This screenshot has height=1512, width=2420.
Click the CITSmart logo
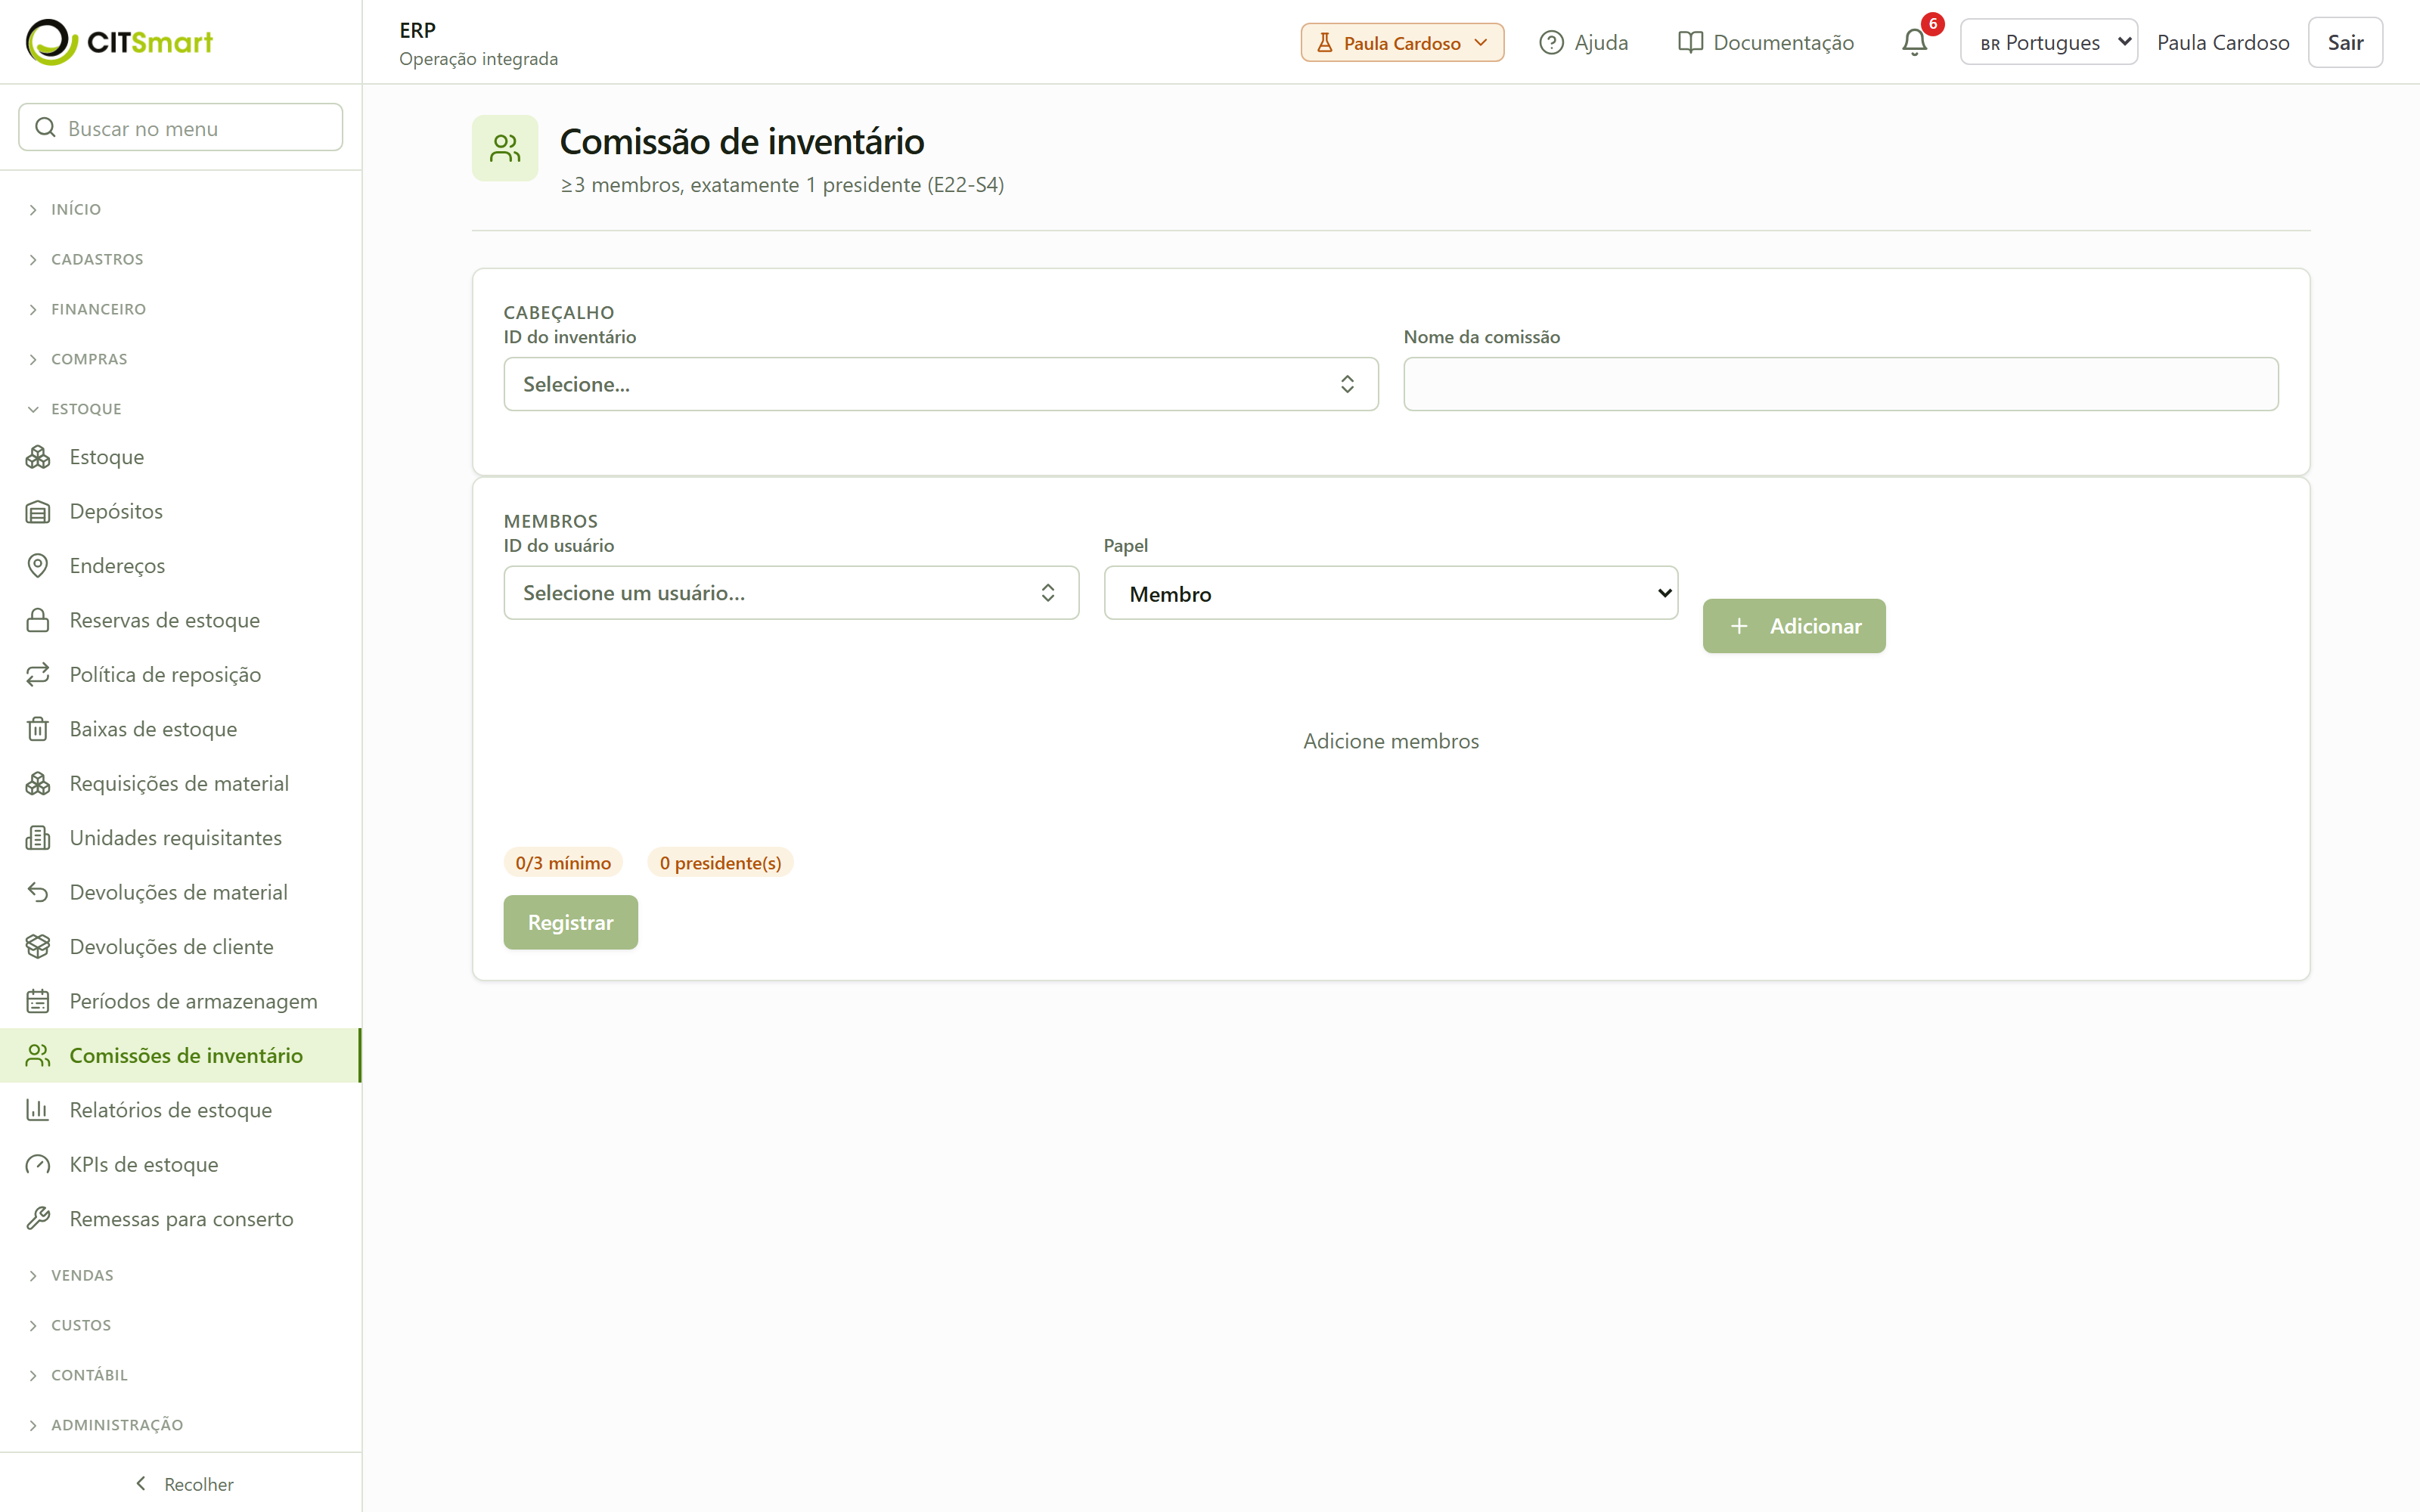pos(119,42)
